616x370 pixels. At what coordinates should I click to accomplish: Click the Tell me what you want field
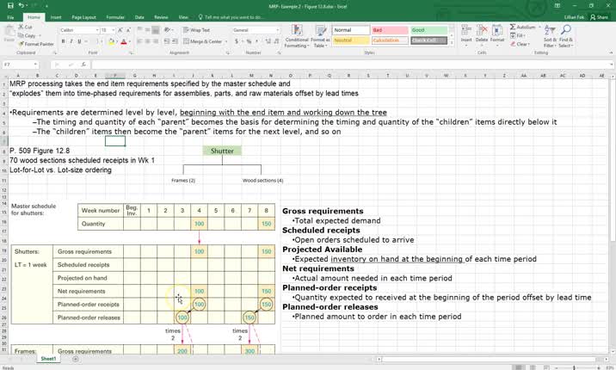tap(234, 17)
